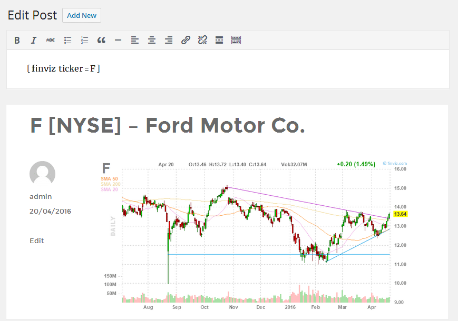Click the SMA 200 legend label
The height and width of the screenshot is (321, 458).
tap(110, 184)
